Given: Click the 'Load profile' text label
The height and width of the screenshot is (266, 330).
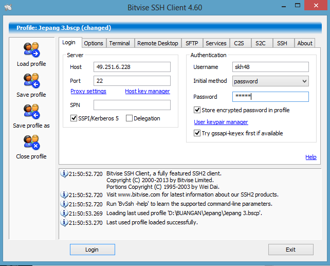Looking at the screenshot, I should click(x=31, y=64).
